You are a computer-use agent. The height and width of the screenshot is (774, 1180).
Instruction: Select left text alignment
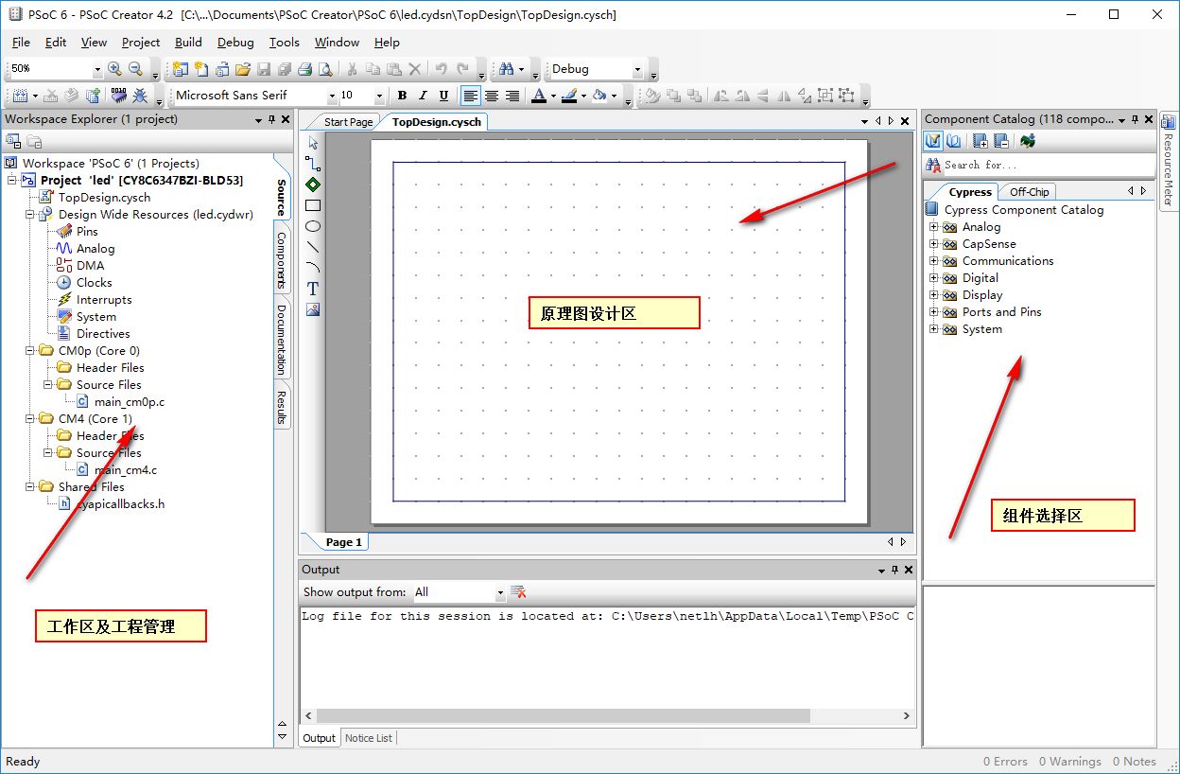(470, 96)
